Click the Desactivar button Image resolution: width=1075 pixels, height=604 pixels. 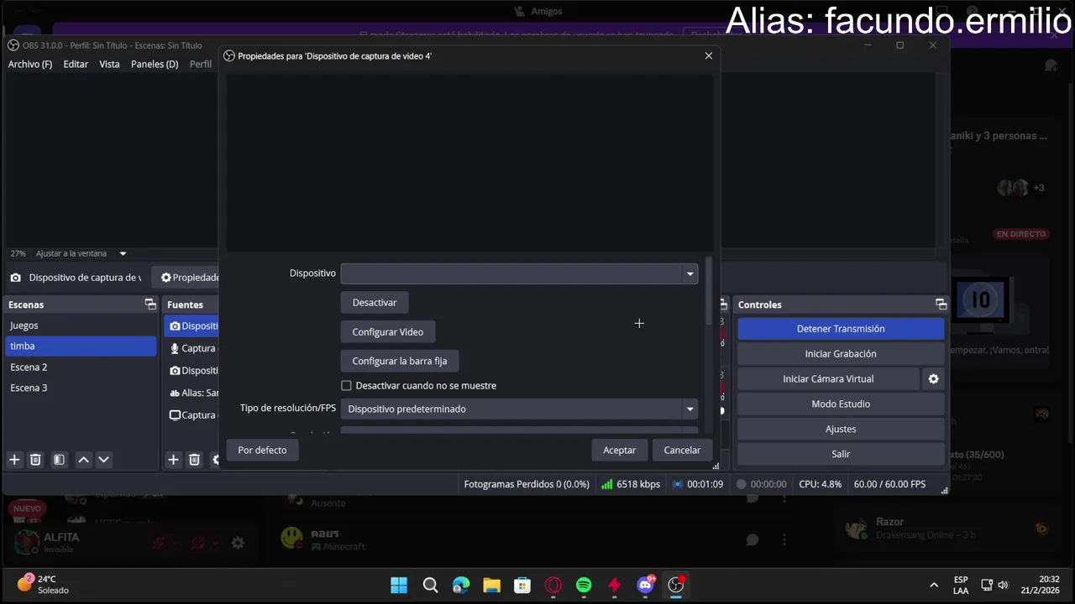(x=375, y=303)
